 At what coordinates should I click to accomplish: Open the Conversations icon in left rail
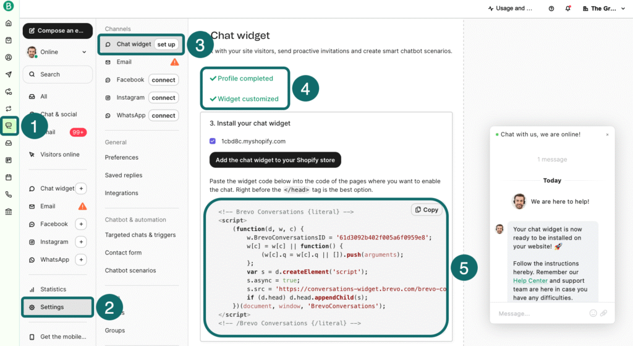9,126
